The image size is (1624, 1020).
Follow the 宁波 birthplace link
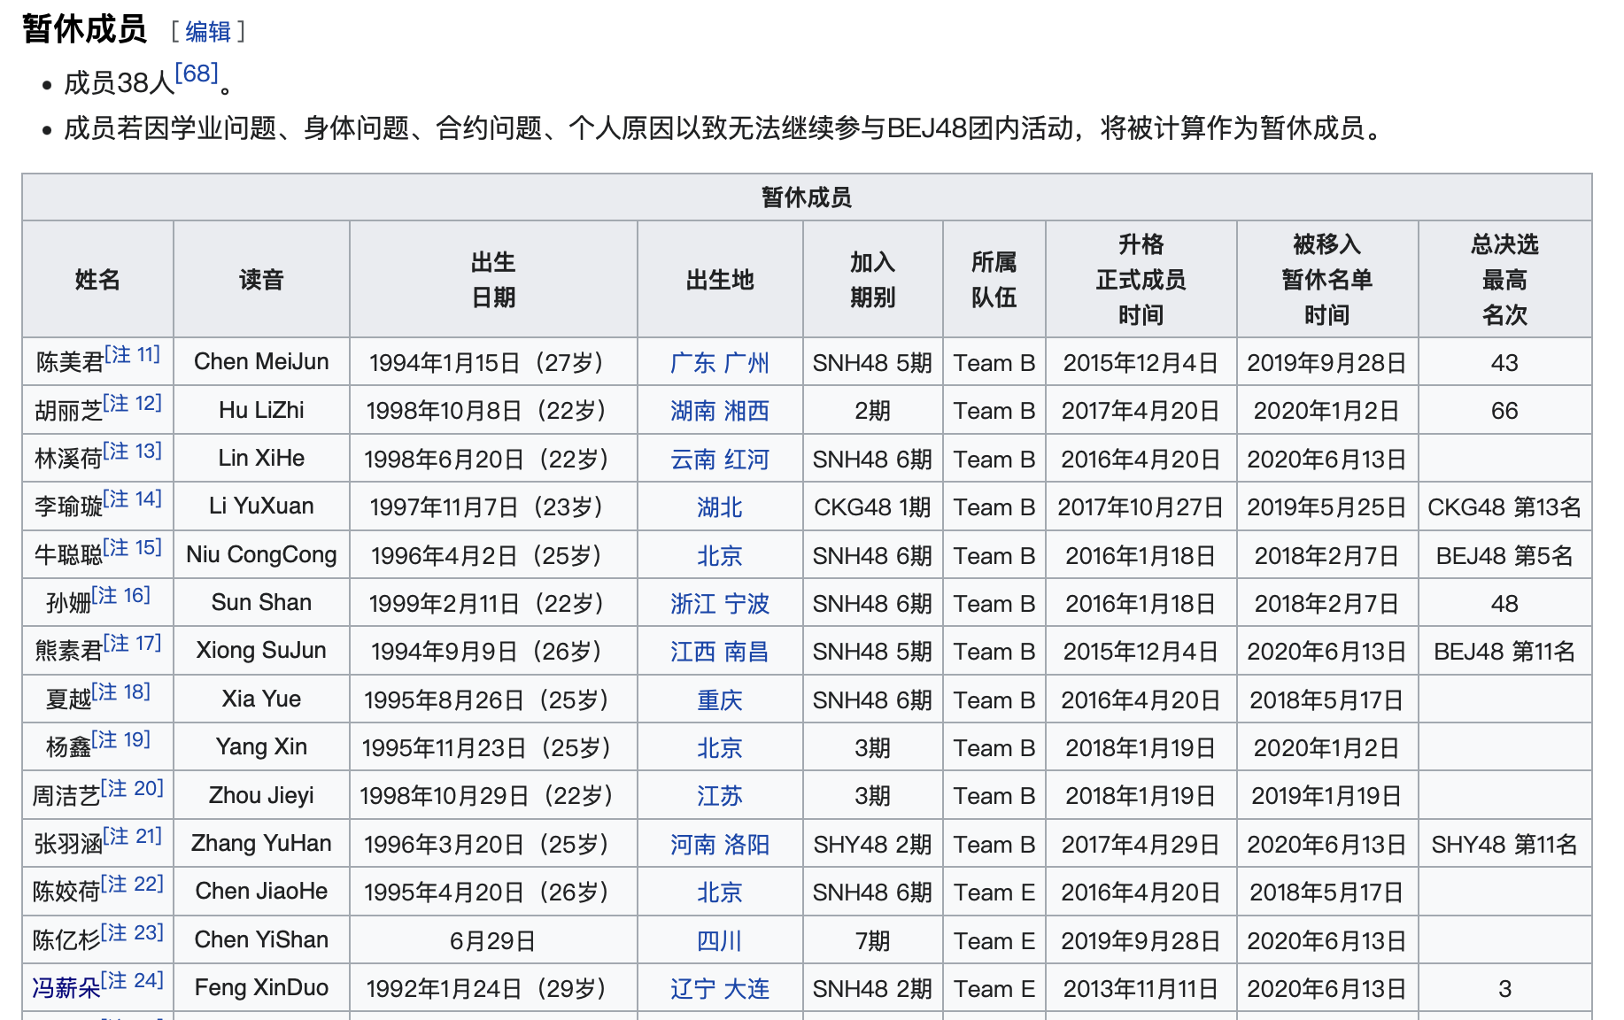point(746,604)
